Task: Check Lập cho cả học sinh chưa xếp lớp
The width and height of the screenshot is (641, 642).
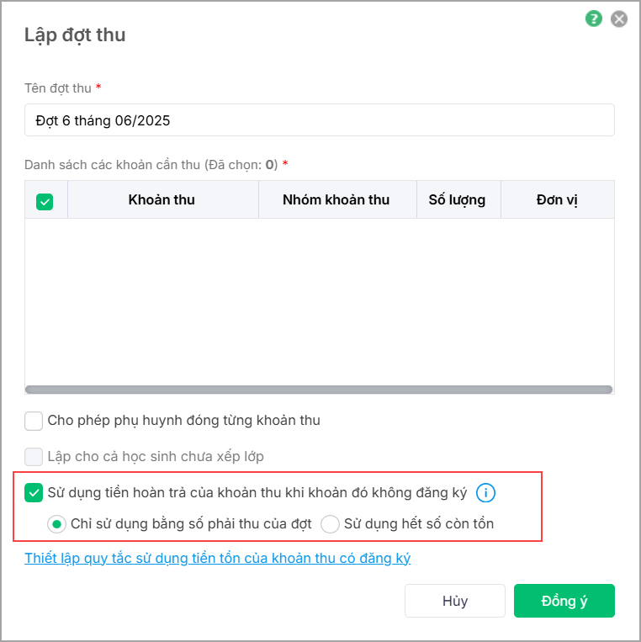Action: pyautogui.click(x=34, y=457)
